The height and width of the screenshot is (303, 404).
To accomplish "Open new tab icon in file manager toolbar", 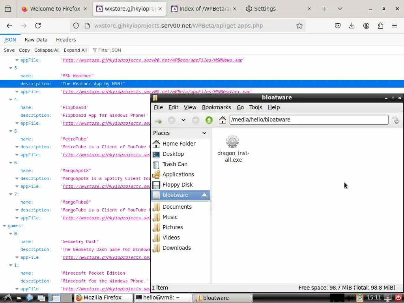I will (158, 120).
